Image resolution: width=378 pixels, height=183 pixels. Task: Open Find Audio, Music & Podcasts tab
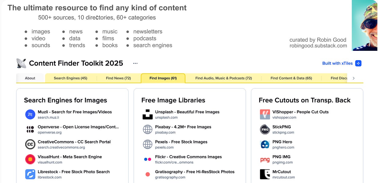(224, 78)
